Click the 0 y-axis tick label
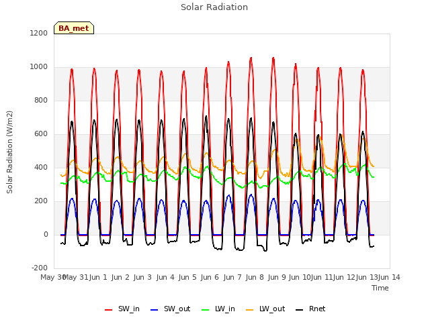430x322 pixels. 46,235
